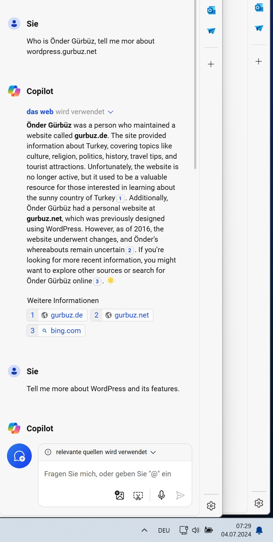
Task: Click the user avatar beside first Sie
Action: (x=14, y=24)
